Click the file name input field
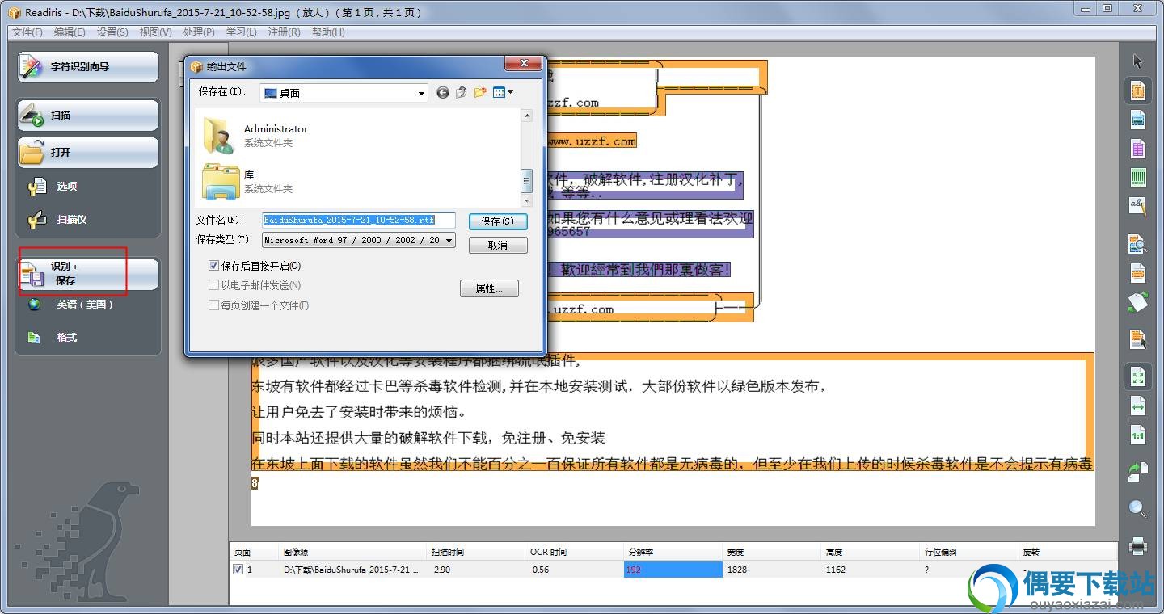1164x614 pixels. [x=359, y=220]
